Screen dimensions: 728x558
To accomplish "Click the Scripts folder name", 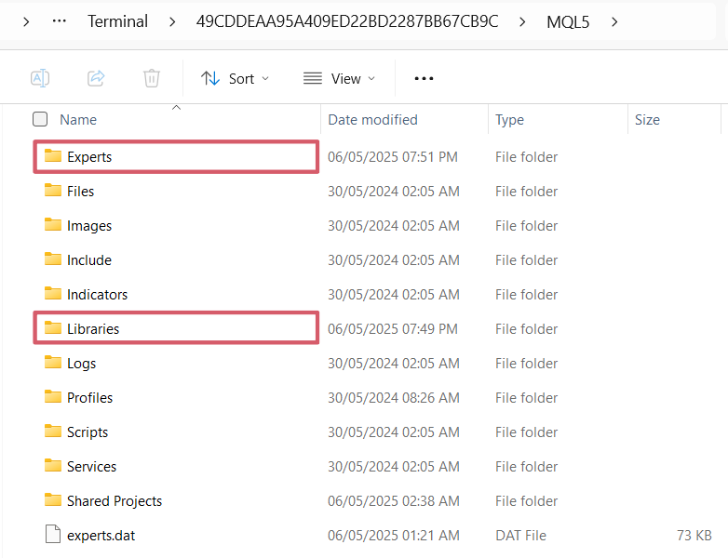I will 88,432.
